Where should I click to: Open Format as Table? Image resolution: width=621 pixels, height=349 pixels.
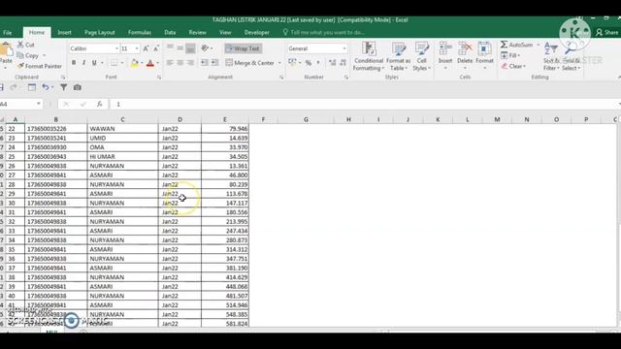click(398, 56)
